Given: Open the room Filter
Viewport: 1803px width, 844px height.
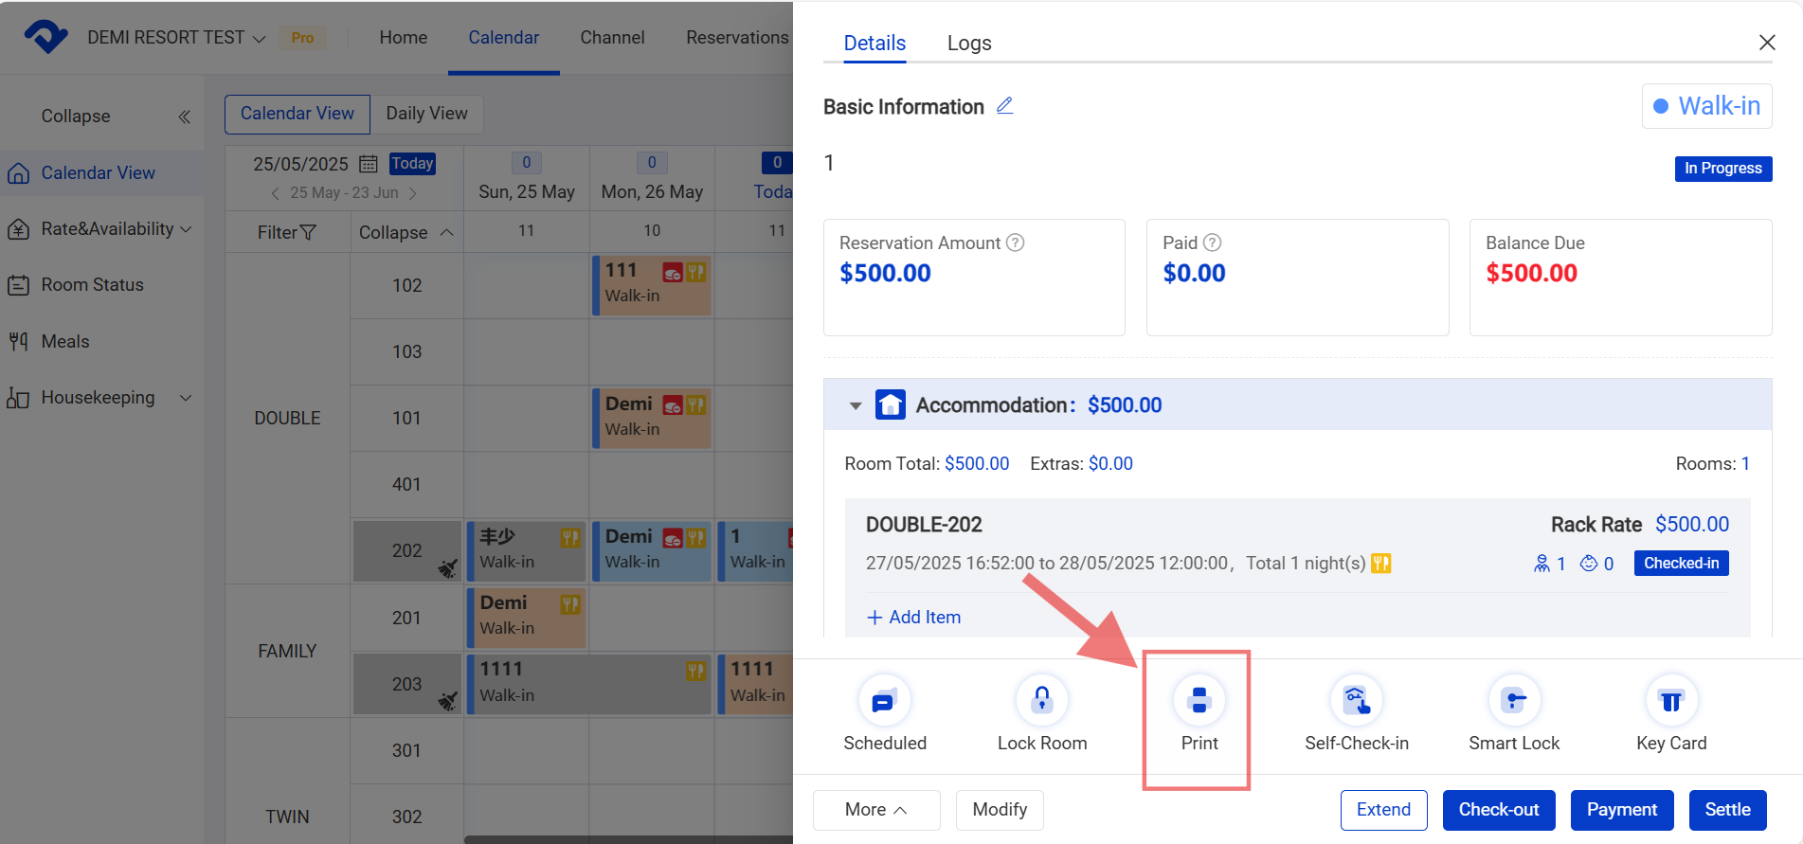Looking at the screenshot, I should pos(286,233).
